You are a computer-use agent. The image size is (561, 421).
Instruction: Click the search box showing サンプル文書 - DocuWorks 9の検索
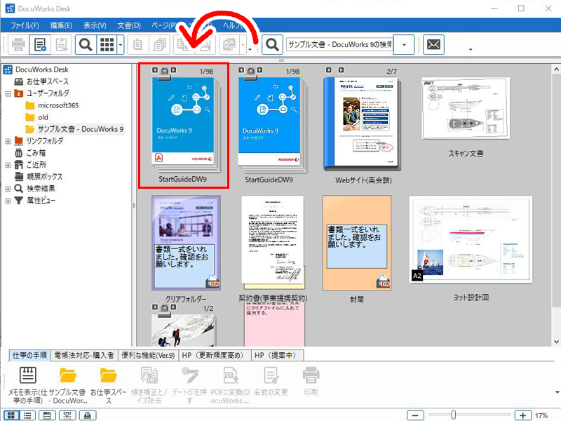point(340,45)
